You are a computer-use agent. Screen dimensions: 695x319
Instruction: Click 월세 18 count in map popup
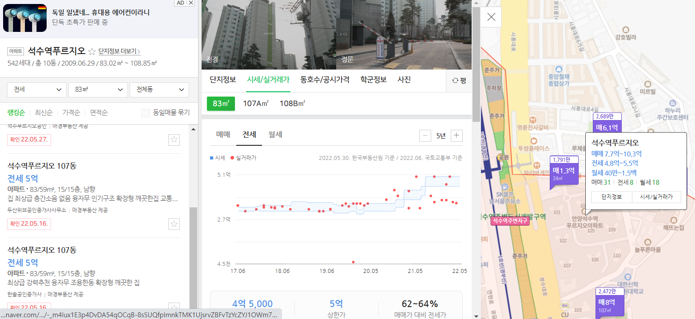pyautogui.click(x=650, y=182)
